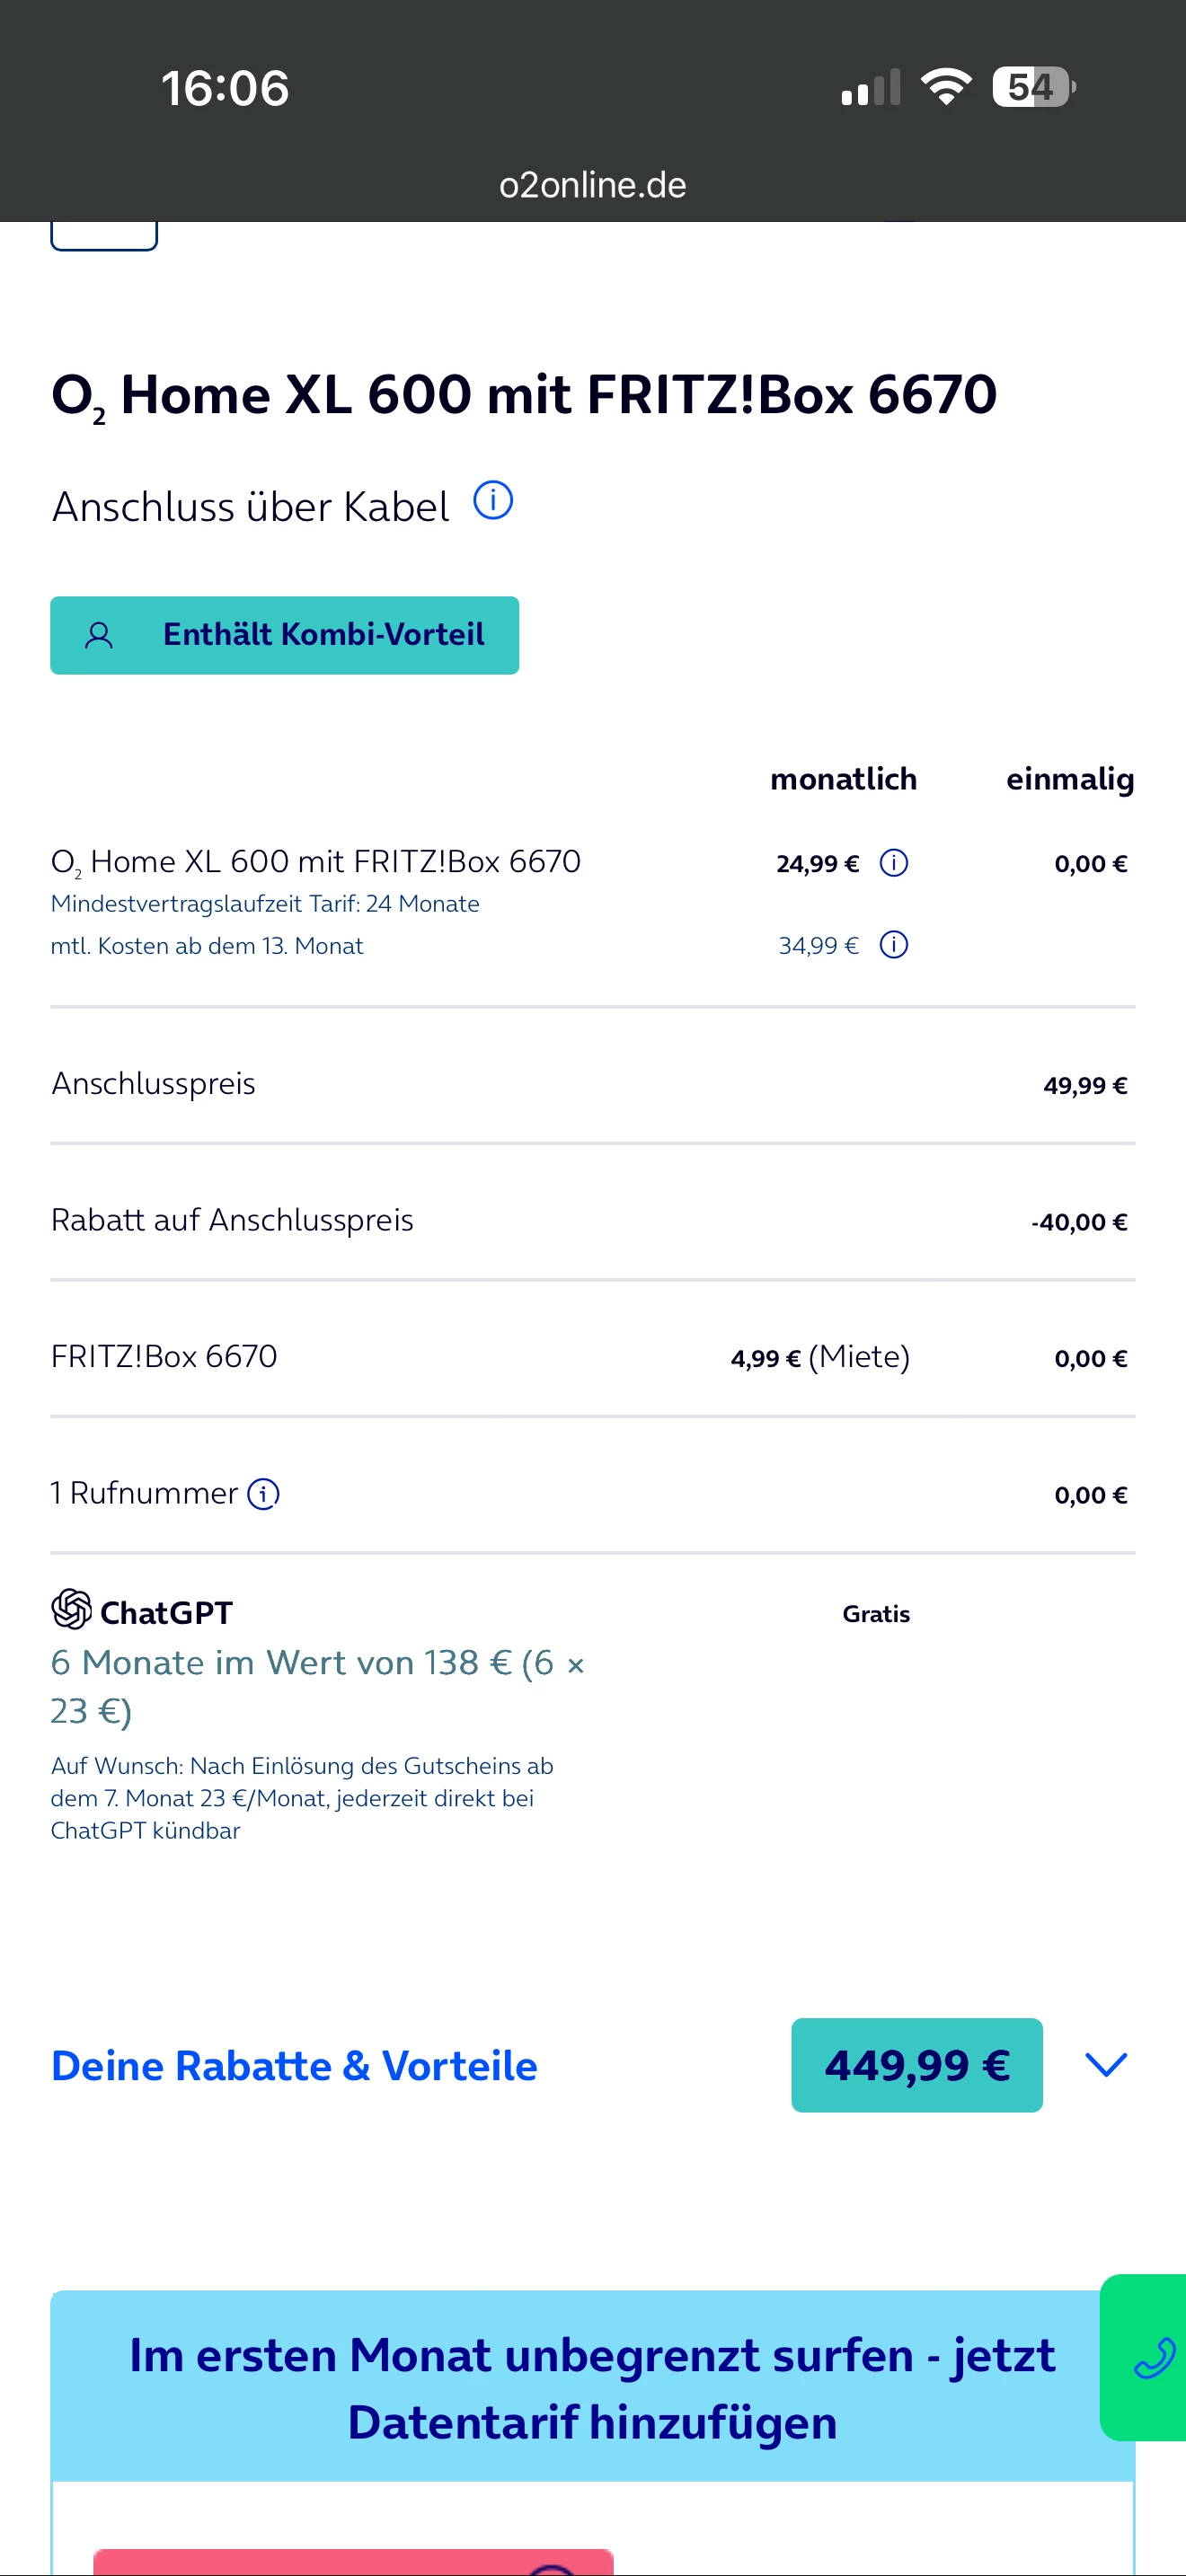Tap the ChatGPT logo icon
Viewport: 1186px width, 2576px height.
pyautogui.click(x=72, y=1610)
